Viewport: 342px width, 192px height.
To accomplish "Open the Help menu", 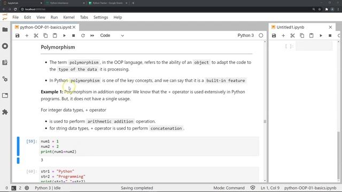I will tap(118, 17).
